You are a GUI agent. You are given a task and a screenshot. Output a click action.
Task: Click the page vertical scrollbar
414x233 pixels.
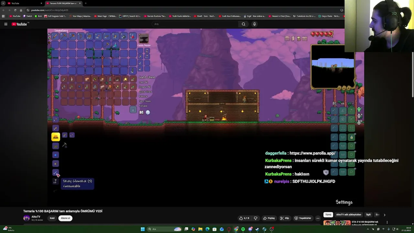[x=412, y=74]
